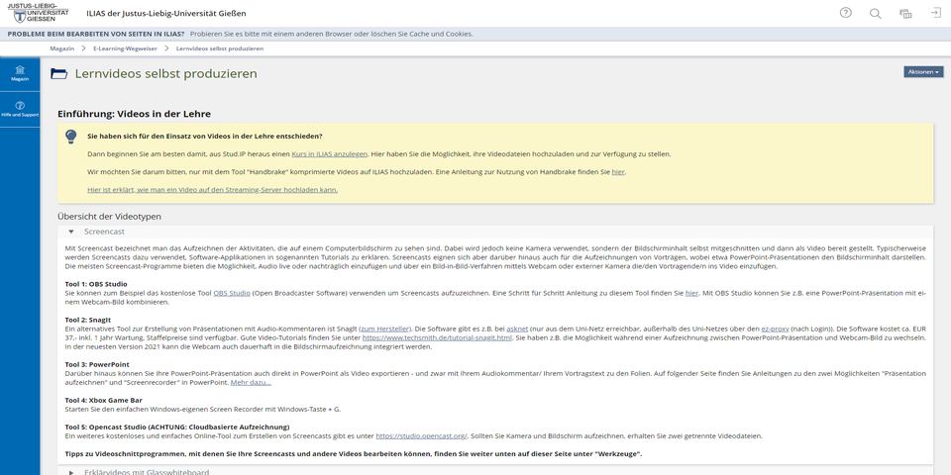Click 'Übersicht der Videotypen' heading
Image resolution: width=951 pixels, height=475 pixels.
109,217
